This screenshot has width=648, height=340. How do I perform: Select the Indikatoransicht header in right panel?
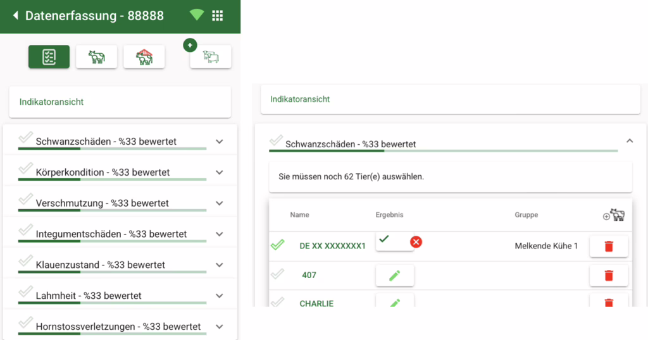click(x=300, y=99)
